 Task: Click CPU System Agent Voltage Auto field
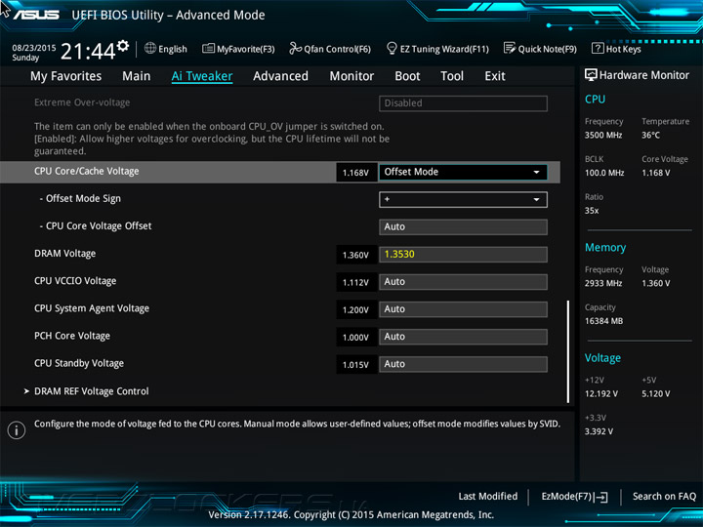(463, 309)
